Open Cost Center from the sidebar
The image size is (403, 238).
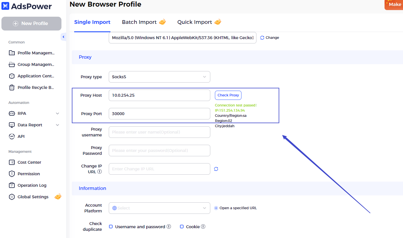click(29, 162)
